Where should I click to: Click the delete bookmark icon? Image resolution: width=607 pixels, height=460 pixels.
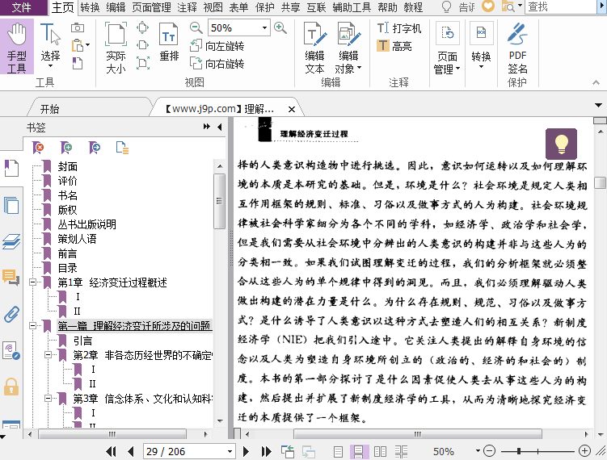pyautogui.click(x=38, y=147)
